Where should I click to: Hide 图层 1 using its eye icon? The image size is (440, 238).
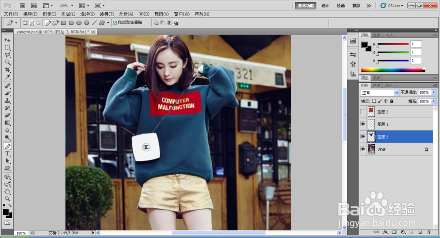point(363,124)
